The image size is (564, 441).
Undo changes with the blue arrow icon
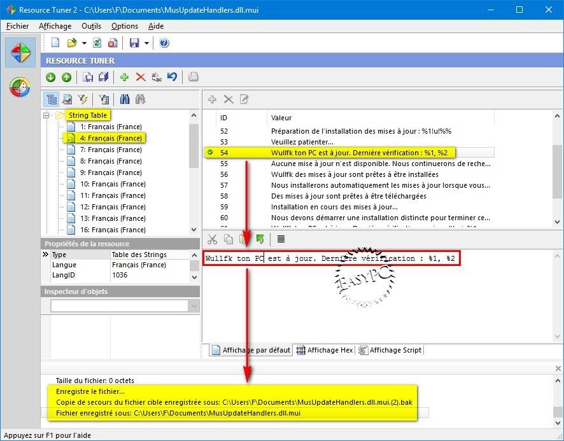coord(173,77)
